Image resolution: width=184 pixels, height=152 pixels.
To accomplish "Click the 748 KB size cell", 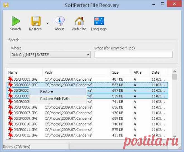I will coord(118,124).
